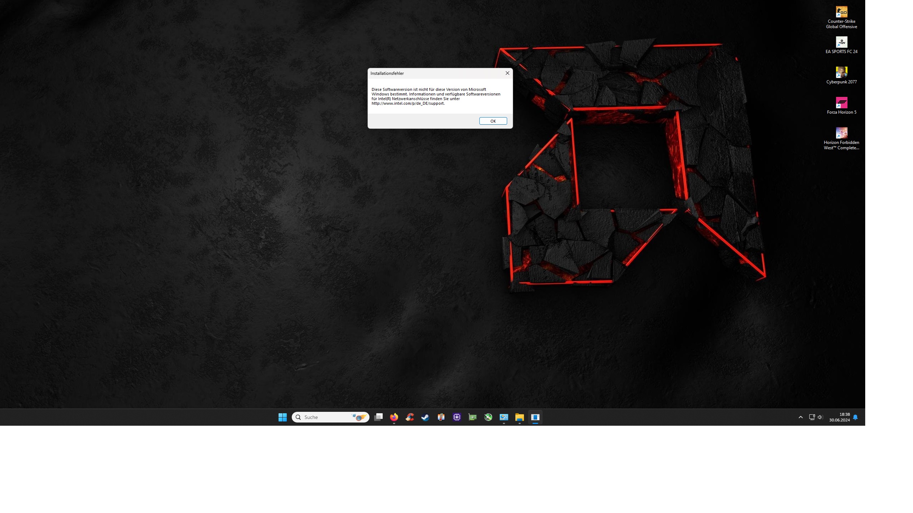Open Task View from the taskbar
Viewport: 913px width, 513px height.
point(378,417)
